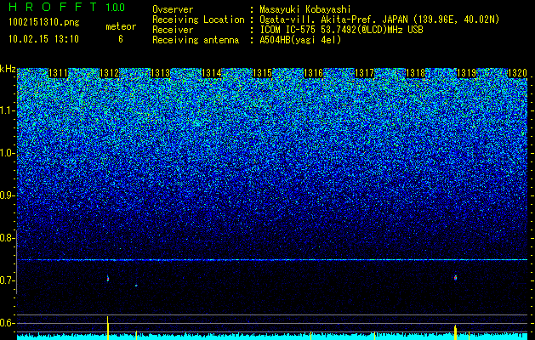Click the 'Receiver' field label

pos(173,30)
